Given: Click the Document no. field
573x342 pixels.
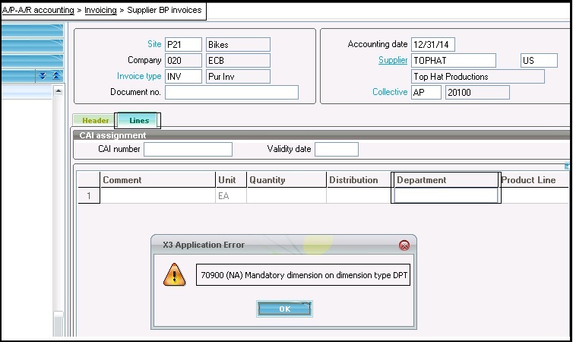Looking at the screenshot, I should click(232, 93).
